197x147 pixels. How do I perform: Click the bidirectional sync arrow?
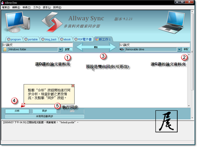[x=96, y=47]
